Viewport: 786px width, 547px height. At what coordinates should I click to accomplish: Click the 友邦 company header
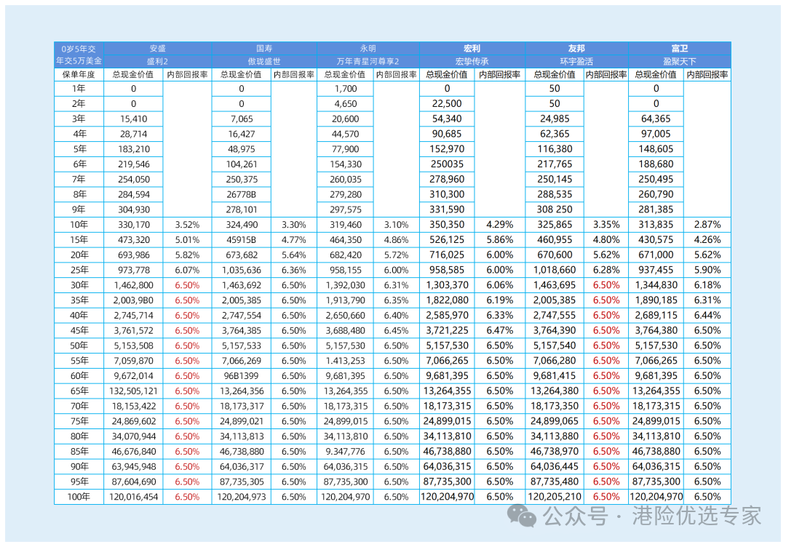pos(576,49)
